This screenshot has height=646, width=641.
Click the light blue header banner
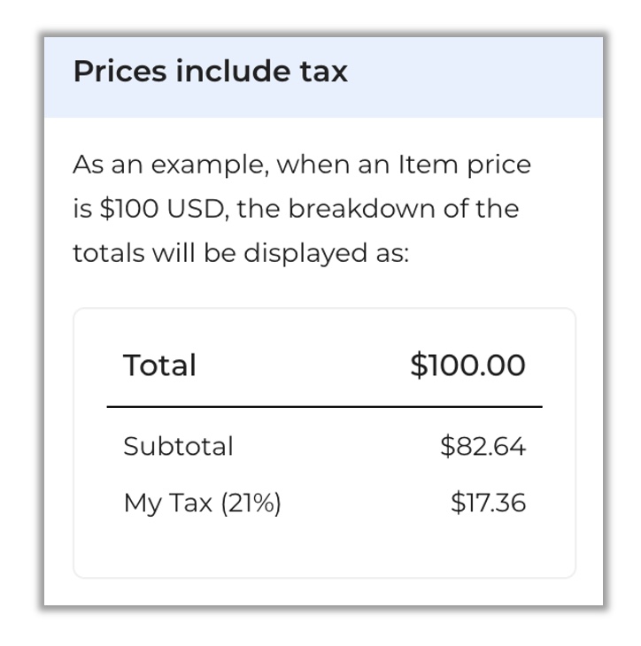click(x=323, y=77)
